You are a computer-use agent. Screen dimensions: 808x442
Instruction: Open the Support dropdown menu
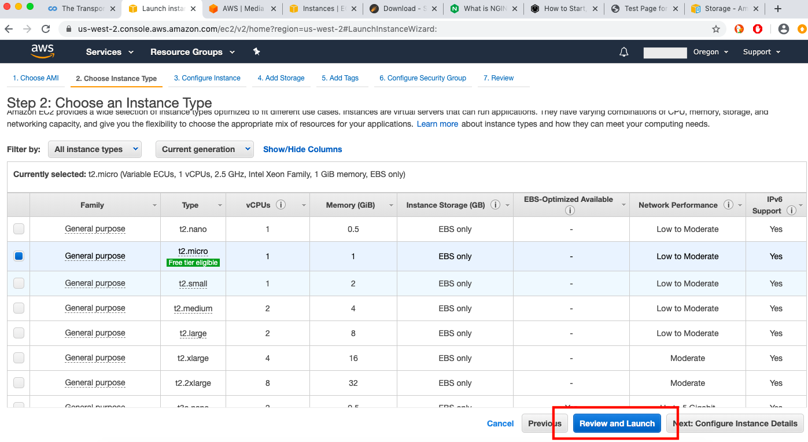pos(762,52)
